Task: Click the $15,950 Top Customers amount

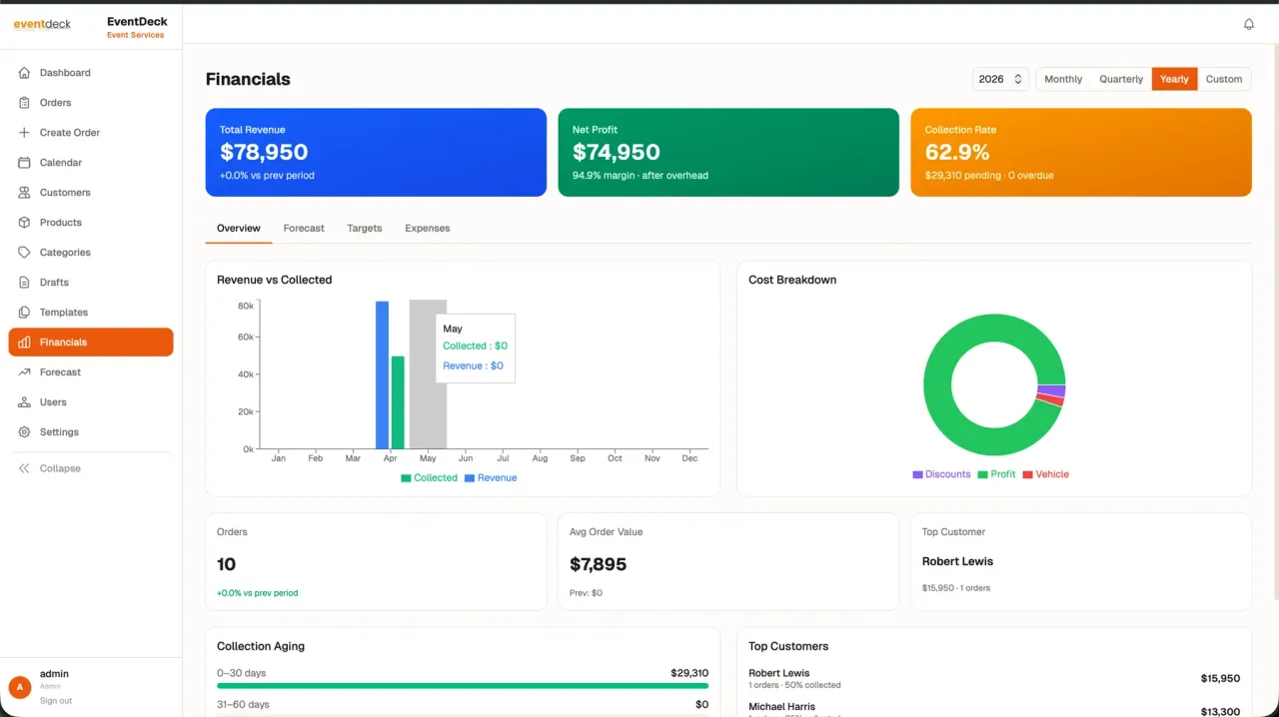Action: [1220, 679]
